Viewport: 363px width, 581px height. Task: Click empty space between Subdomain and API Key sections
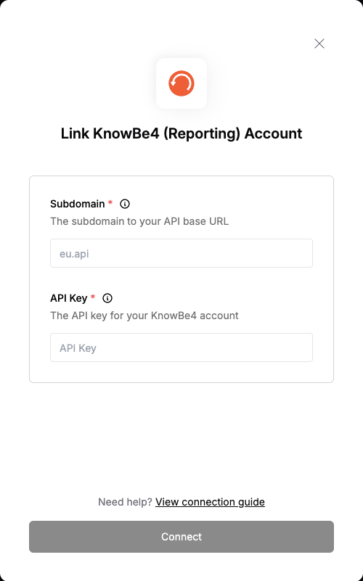[181, 280]
